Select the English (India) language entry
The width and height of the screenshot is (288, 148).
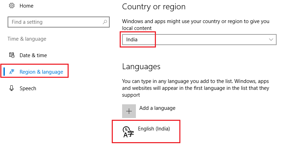tap(154, 129)
